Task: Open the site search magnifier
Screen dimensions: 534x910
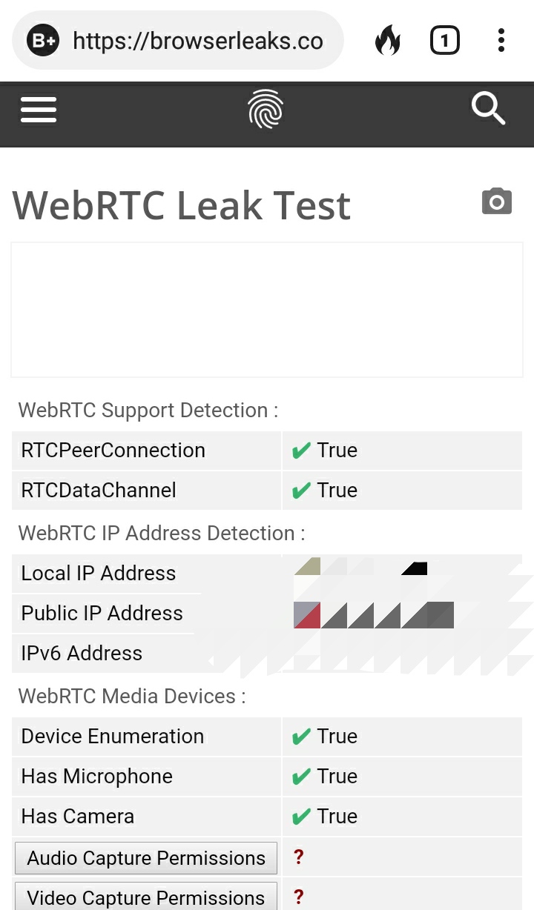Action: pos(488,109)
